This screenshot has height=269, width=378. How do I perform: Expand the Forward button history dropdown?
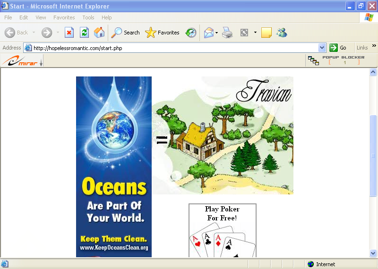tap(58, 33)
